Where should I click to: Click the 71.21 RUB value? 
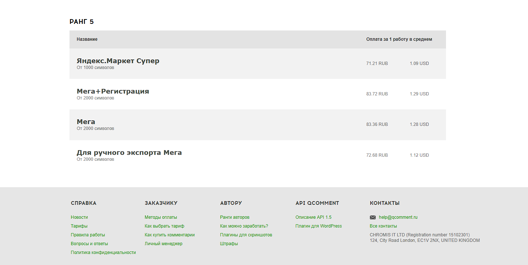(x=377, y=63)
